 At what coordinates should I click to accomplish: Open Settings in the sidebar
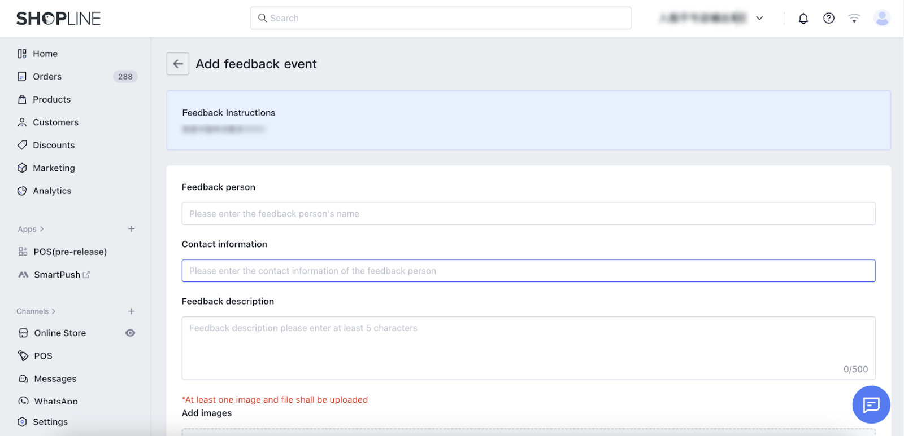tap(50, 422)
